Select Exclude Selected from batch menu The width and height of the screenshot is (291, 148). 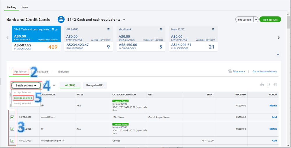(x=23, y=98)
